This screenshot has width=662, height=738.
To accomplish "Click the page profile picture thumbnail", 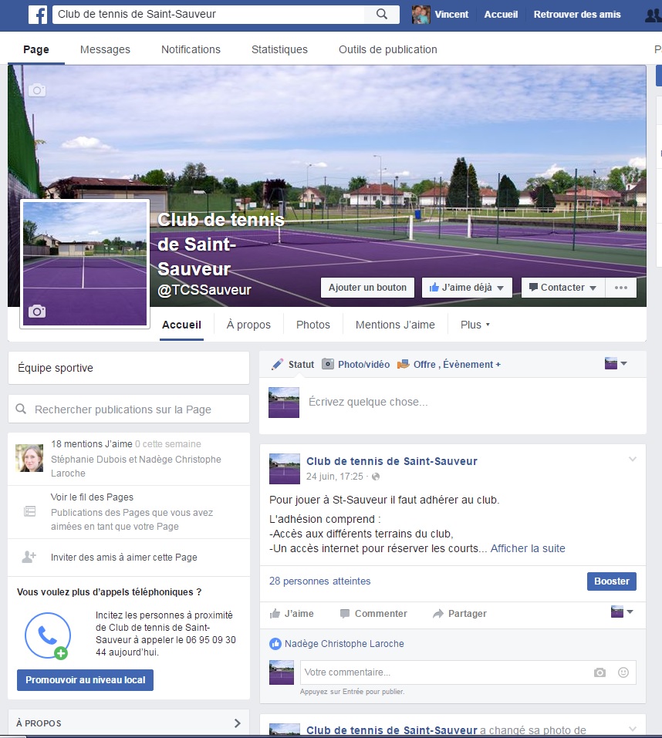I will pyautogui.click(x=85, y=263).
